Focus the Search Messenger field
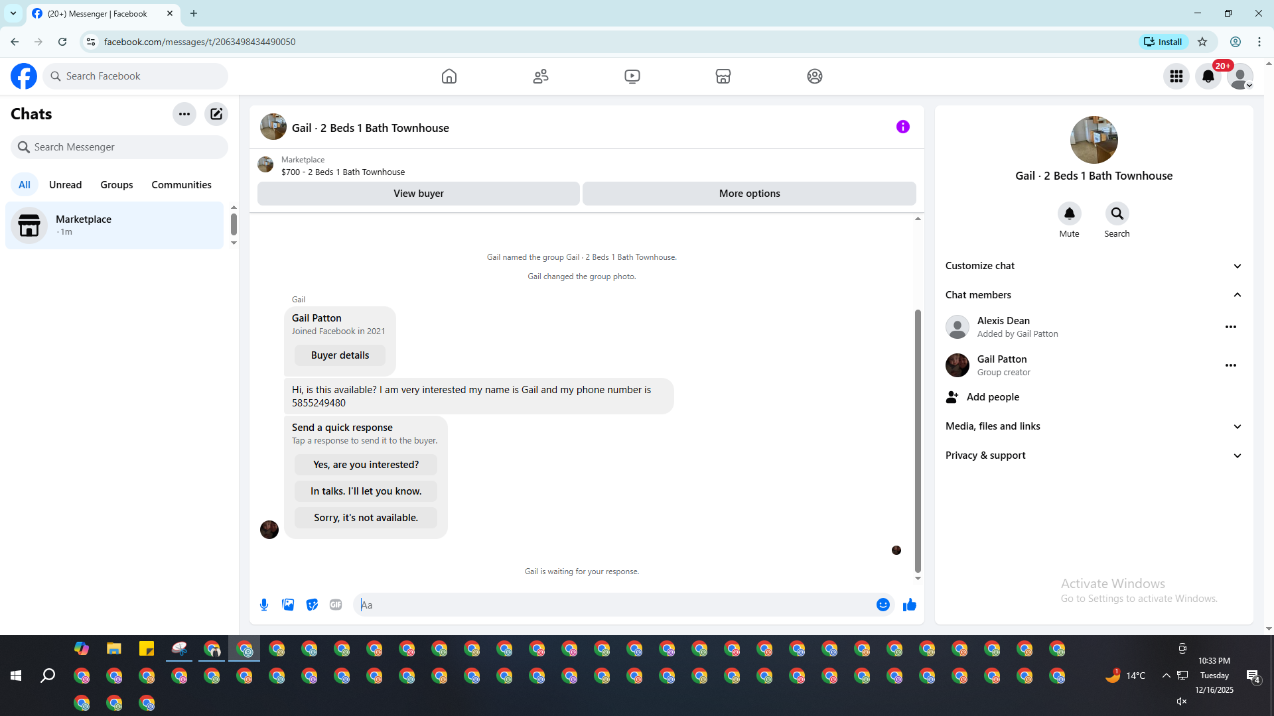Image resolution: width=1274 pixels, height=716 pixels. (119, 147)
